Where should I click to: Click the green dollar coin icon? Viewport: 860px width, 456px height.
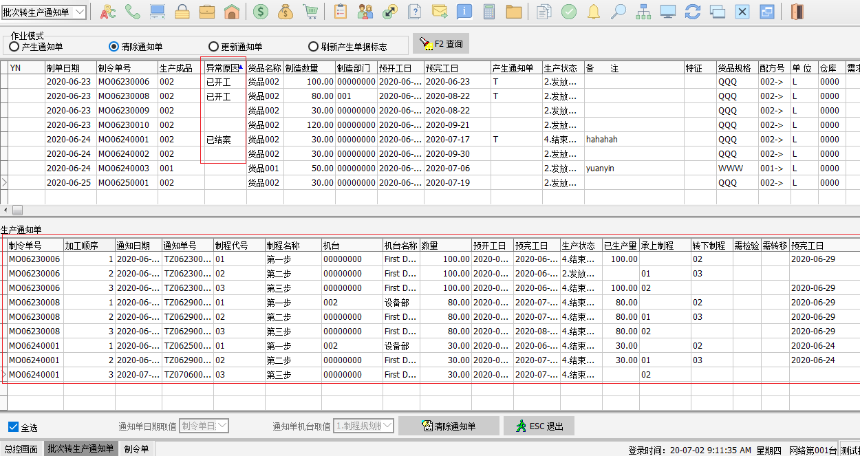pyautogui.click(x=261, y=12)
